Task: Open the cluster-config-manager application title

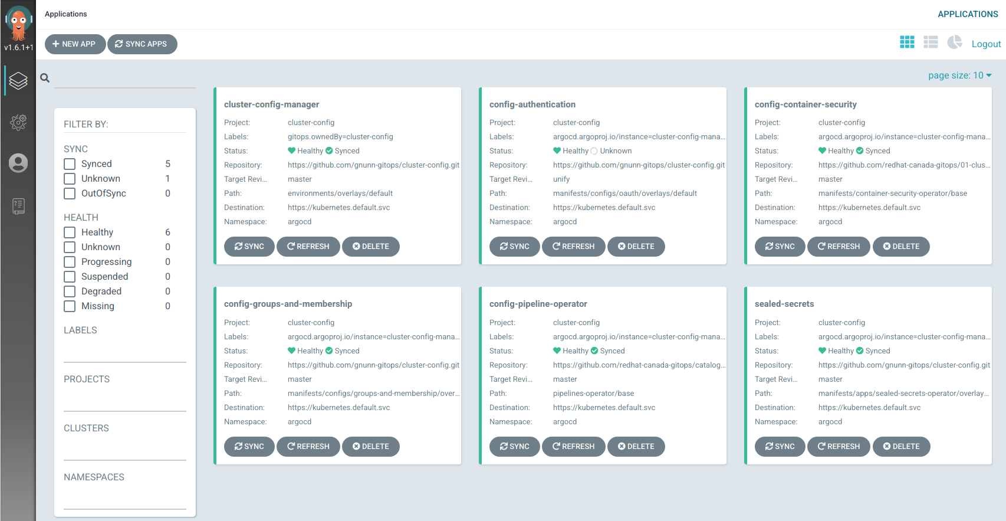Action: point(271,104)
